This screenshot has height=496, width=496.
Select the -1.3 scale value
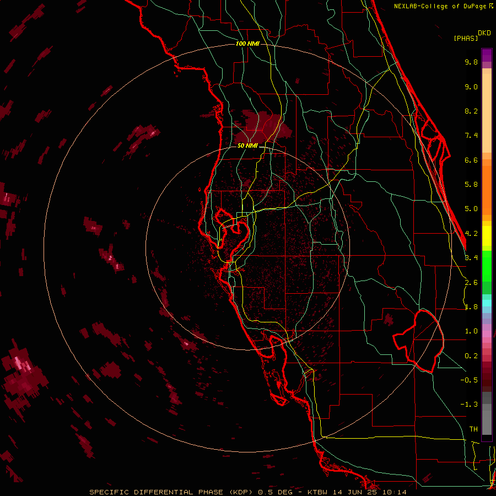coord(469,405)
